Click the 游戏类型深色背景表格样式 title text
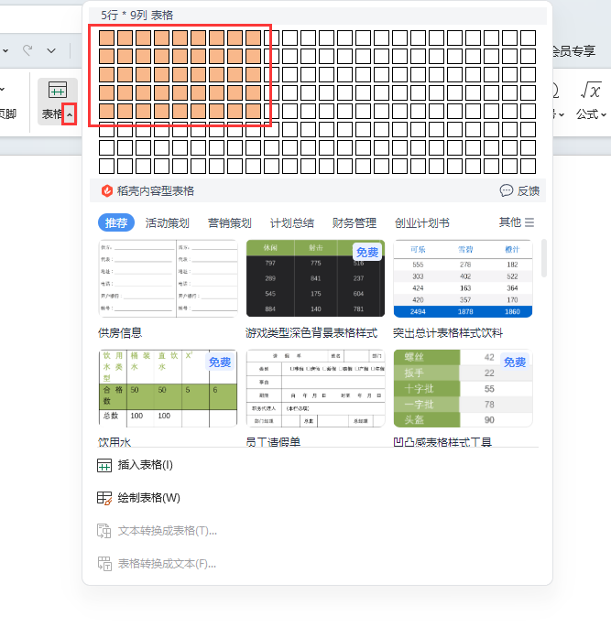Screen dimensions: 611x638 (311, 333)
